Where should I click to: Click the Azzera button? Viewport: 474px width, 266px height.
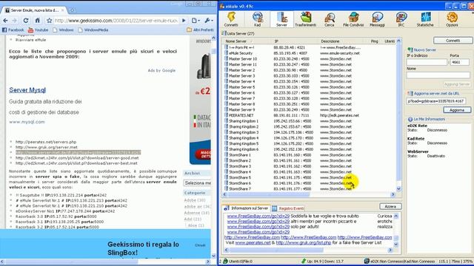point(390,207)
